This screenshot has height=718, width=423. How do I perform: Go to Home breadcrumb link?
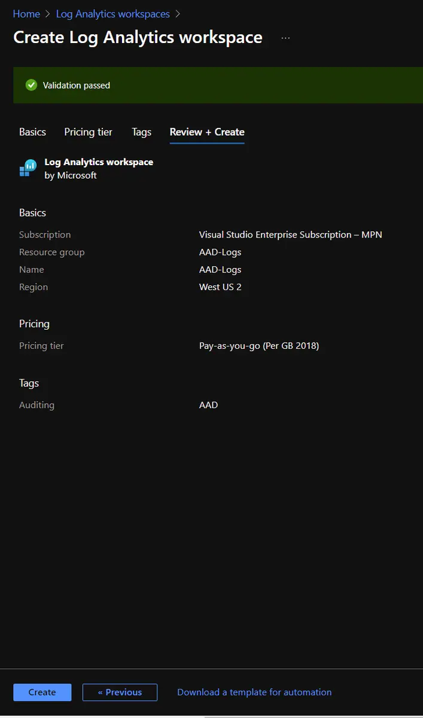click(26, 14)
